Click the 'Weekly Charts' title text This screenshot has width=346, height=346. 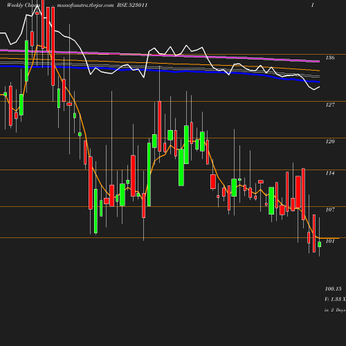coord(24,6)
